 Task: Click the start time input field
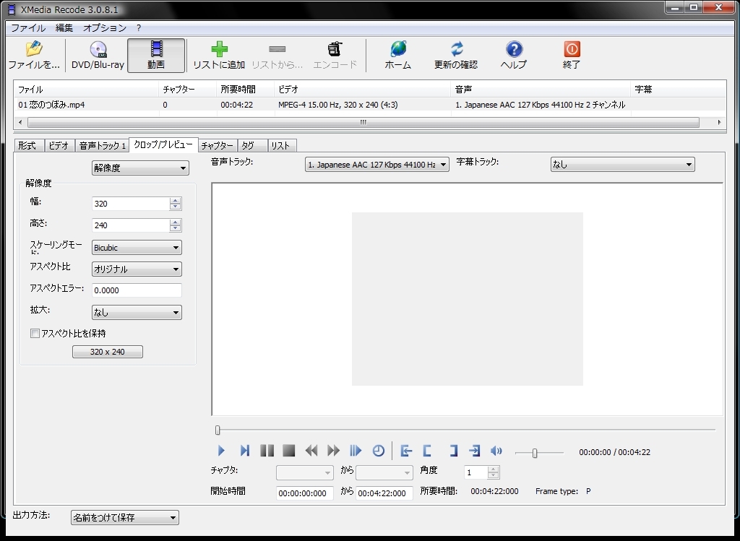click(x=304, y=493)
